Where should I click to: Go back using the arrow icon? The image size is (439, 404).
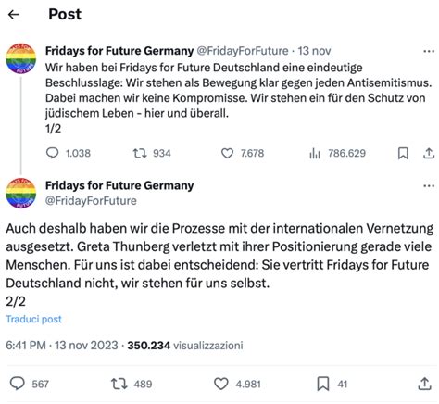point(14,14)
